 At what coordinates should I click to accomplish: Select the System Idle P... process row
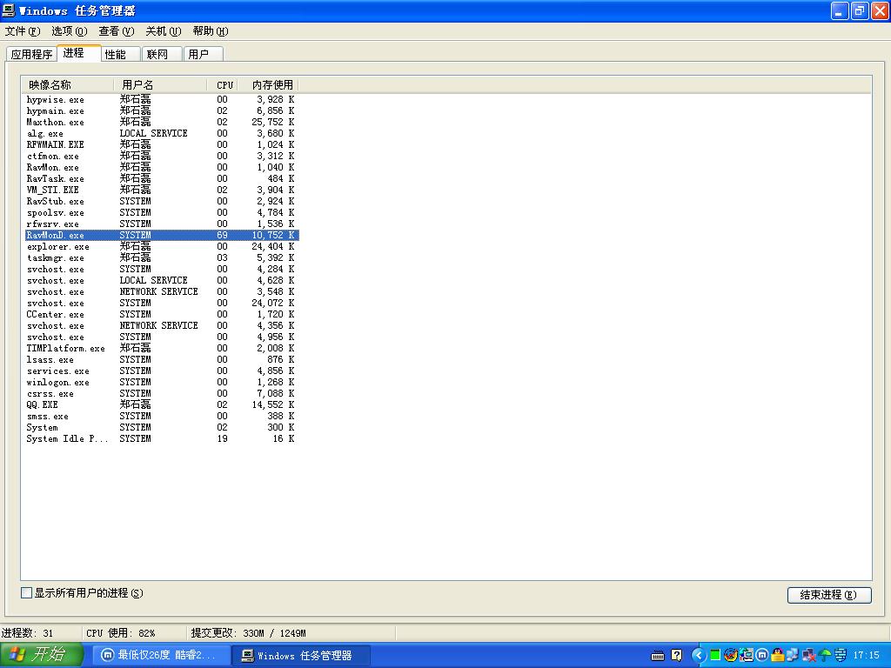(161, 439)
